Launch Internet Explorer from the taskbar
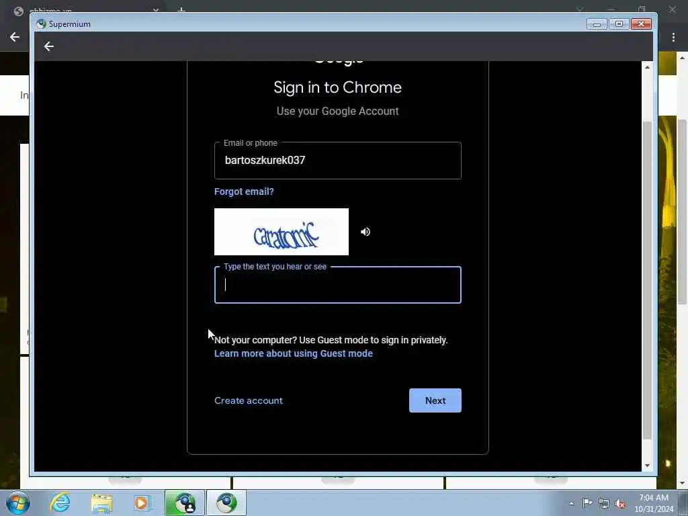The height and width of the screenshot is (516, 688). [x=60, y=503]
